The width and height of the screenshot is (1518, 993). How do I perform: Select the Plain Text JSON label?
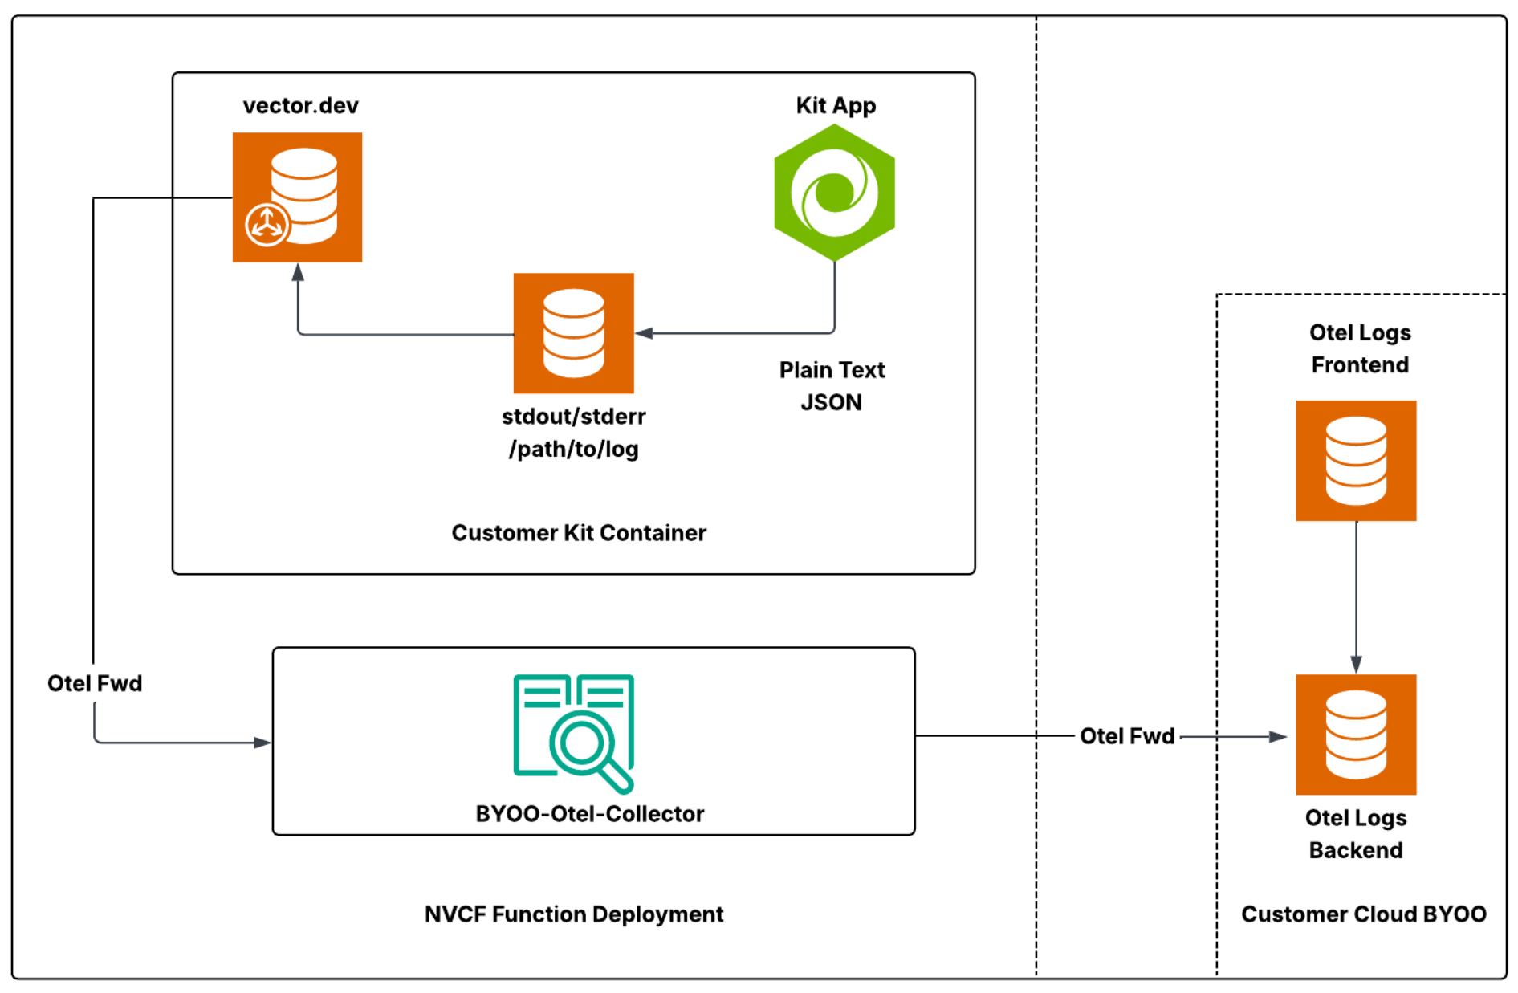832,385
